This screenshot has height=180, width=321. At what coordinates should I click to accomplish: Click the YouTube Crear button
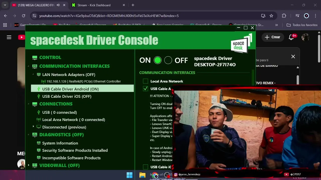click(x=272, y=37)
